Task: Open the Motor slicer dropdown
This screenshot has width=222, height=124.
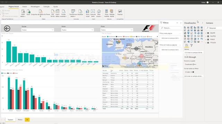Action: (77, 30)
